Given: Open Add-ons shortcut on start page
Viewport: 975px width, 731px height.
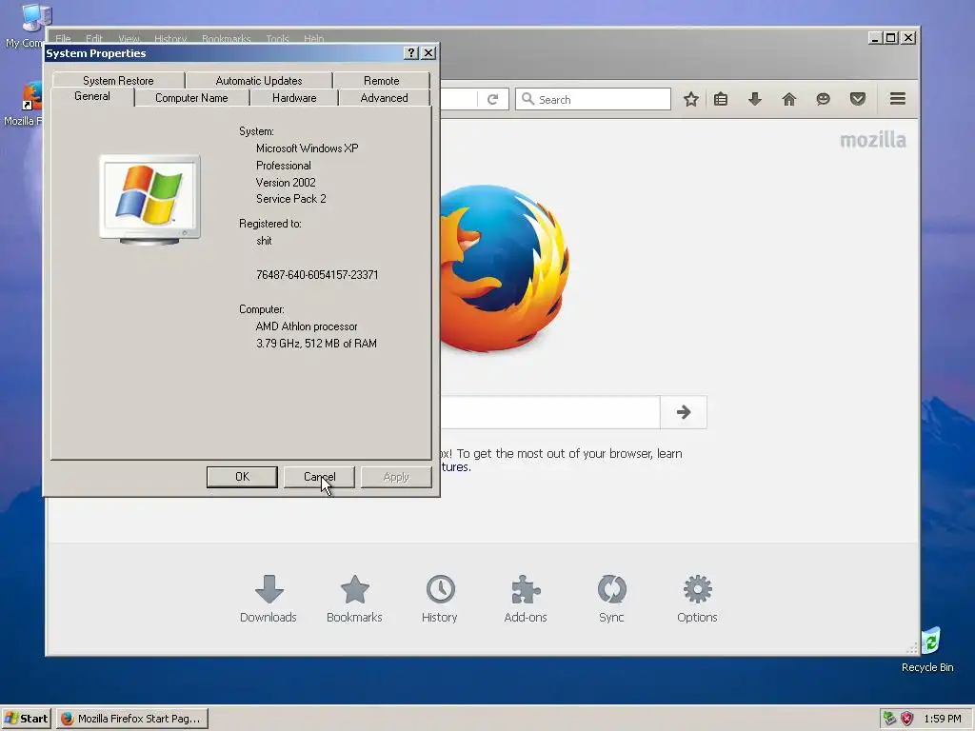Looking at the screenshot, I should (526, 599).
